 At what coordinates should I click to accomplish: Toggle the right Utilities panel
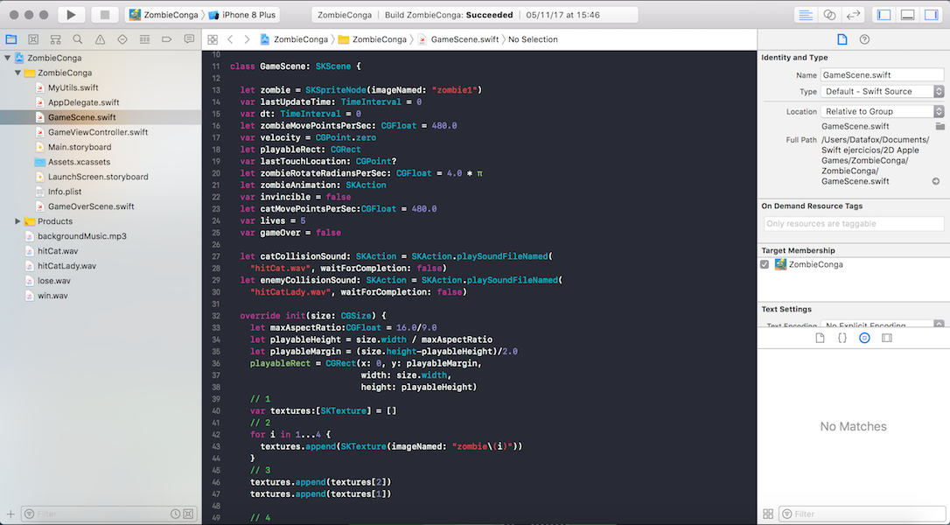coord(932,15)
